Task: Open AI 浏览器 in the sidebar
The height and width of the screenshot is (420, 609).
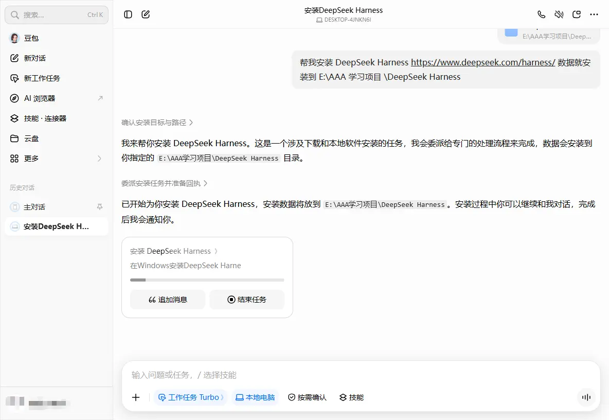Action: 56,98
